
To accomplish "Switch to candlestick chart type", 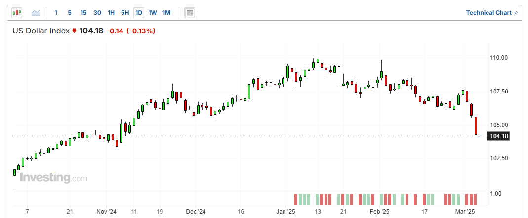I will pos(17,13).
